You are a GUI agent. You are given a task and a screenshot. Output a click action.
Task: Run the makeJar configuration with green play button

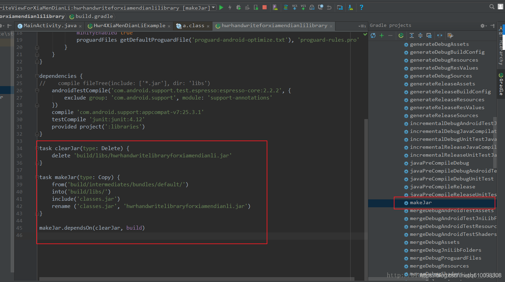(x=221, y=7)
